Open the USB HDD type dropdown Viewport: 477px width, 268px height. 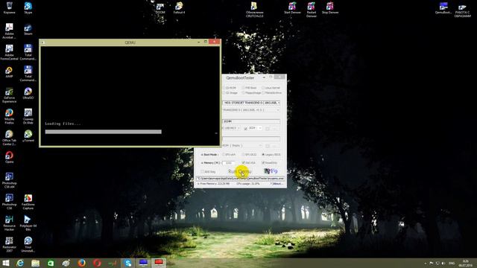(231, 128)
